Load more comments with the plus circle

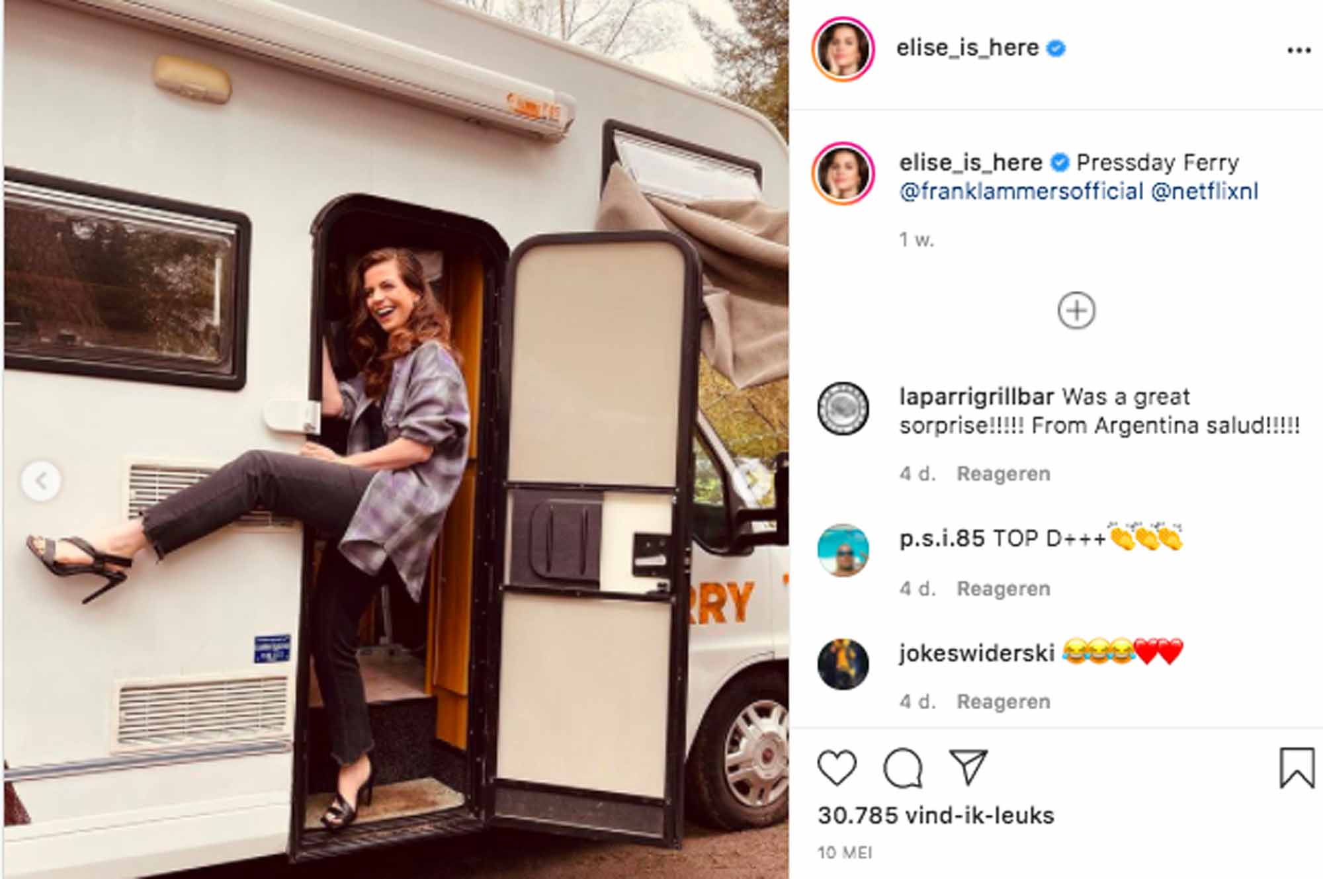coord(1076,310)
